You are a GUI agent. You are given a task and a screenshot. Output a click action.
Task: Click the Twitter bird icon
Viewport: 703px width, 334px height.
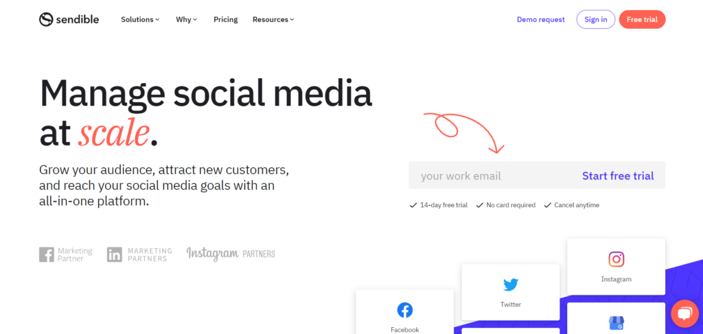pos(510,285)
